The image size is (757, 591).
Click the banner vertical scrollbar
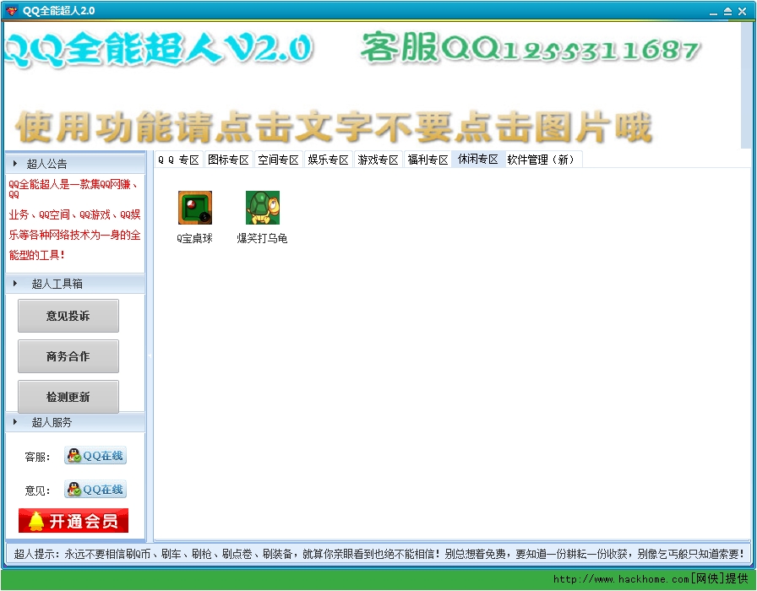point(746,84)
